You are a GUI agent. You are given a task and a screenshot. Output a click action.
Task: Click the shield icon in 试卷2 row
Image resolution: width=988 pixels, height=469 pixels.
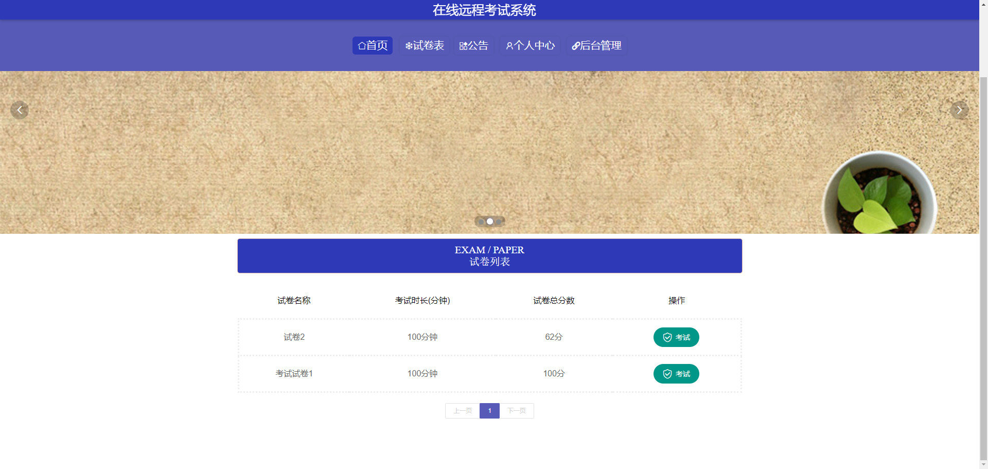click(x=667, y=337)
